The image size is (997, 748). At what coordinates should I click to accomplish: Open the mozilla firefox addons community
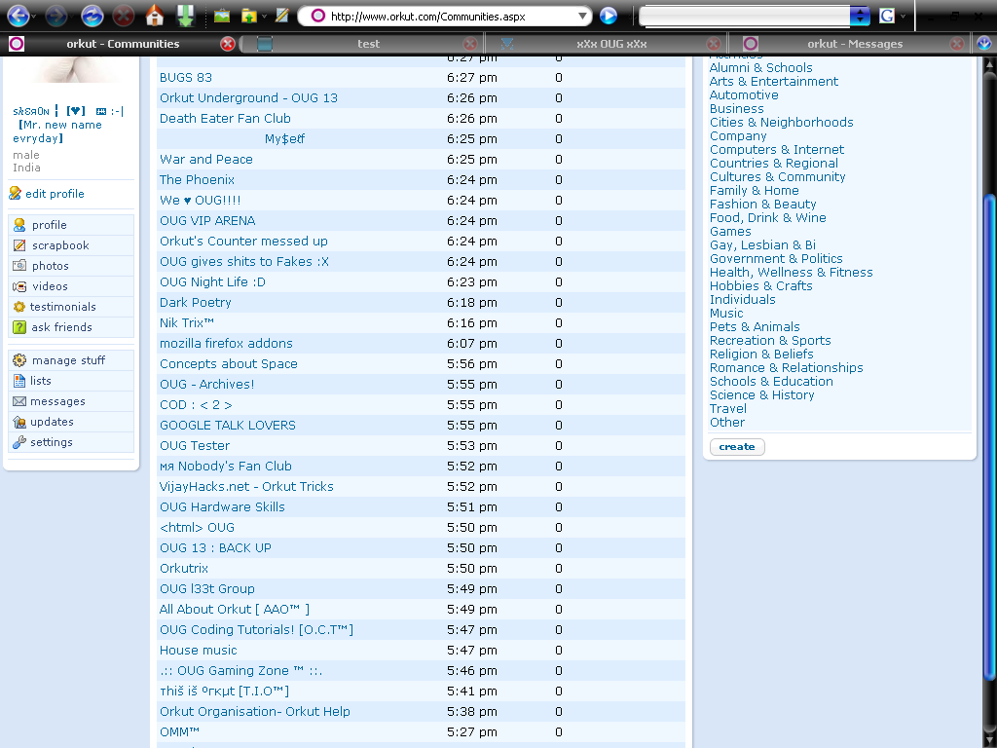click(226, 344)
